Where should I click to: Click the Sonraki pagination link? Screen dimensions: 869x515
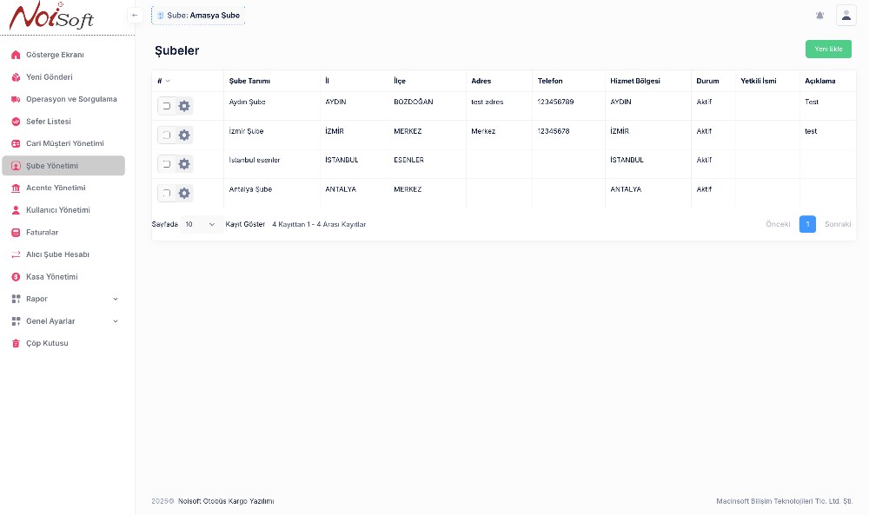pyautogui.click(x=837, y=224)
